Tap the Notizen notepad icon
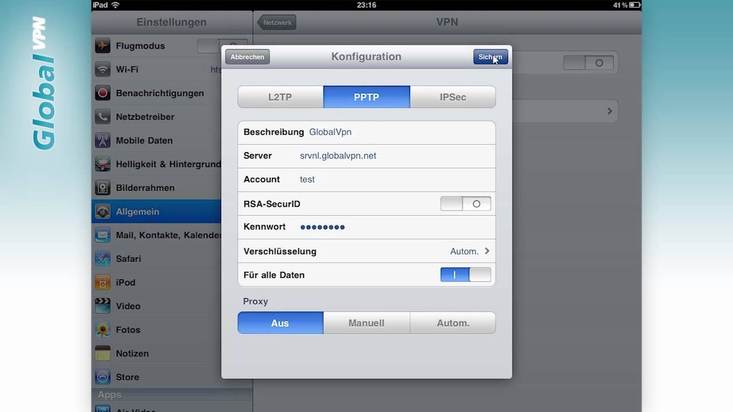 pos(103,354)
